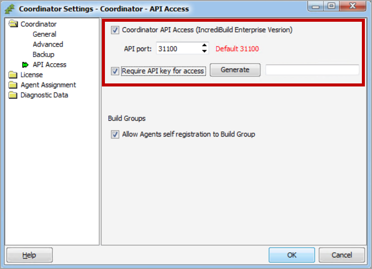Click the Coordinator folder icon in tree

tap(13, 24)
